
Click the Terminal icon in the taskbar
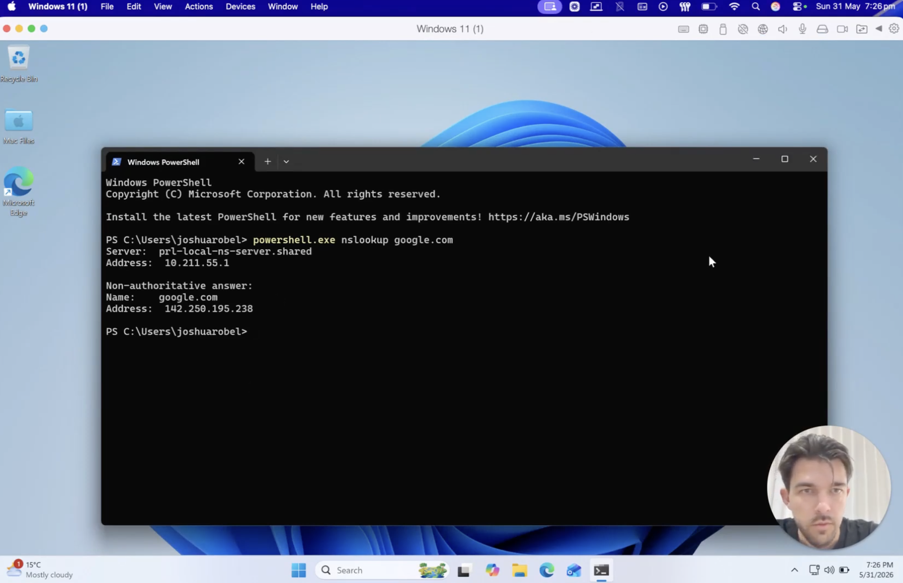click(601, 570)
